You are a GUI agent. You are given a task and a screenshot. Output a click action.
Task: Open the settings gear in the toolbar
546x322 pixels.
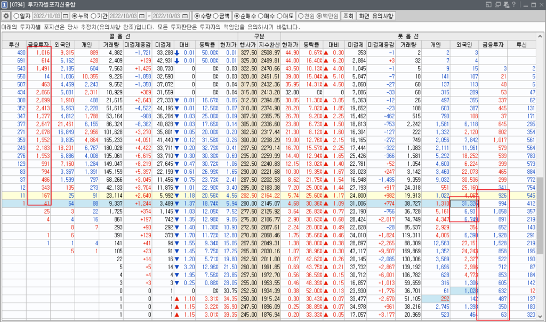pos(6,16)
